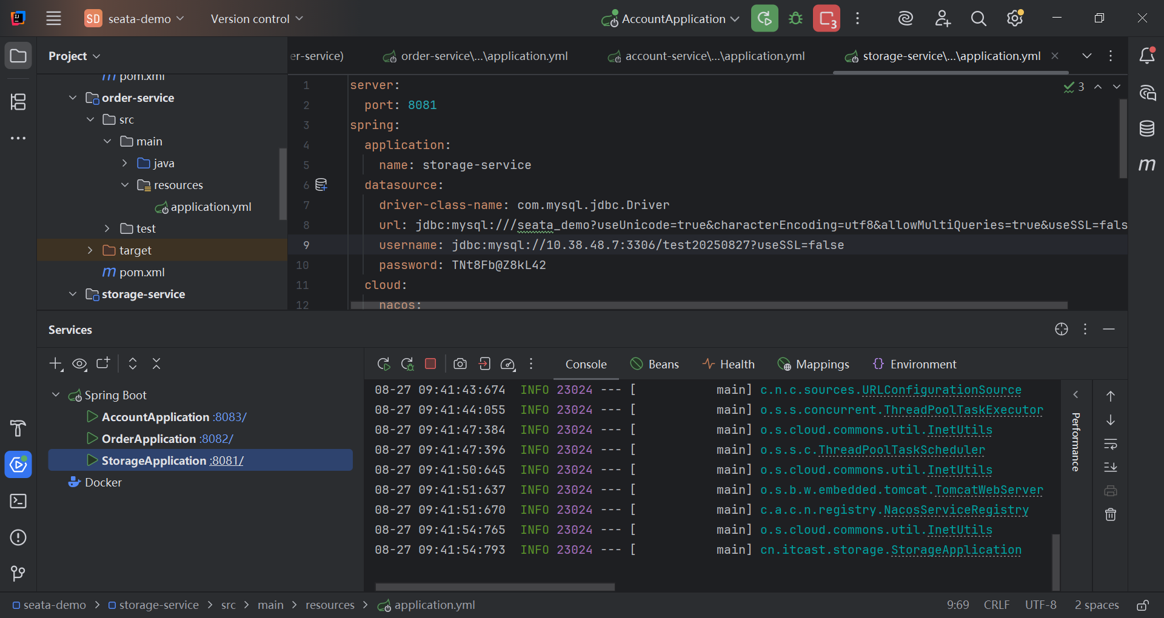
Task: Toggle the Project tool window folder icon
Action: [18, 56]
